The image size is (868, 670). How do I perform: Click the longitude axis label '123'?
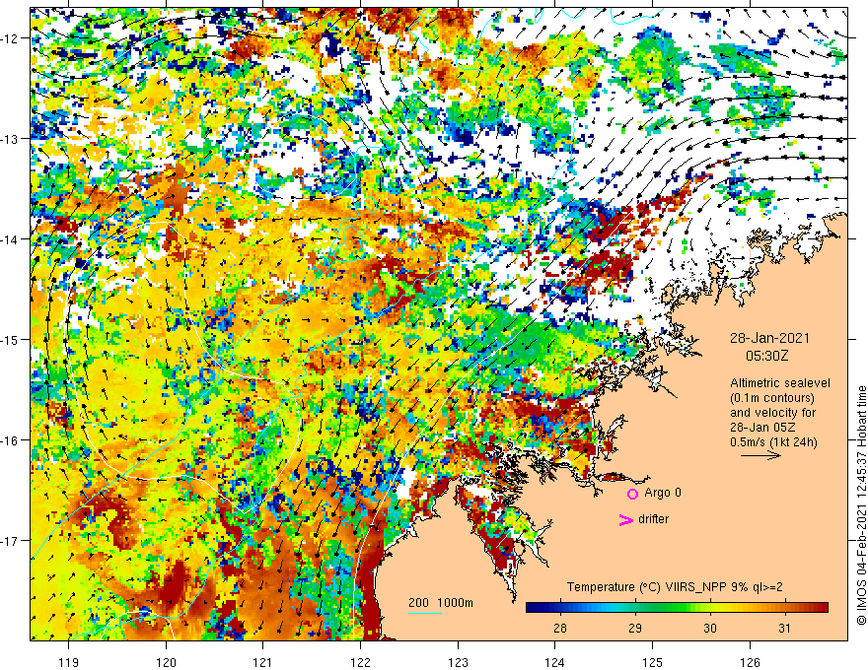pos(458,662)
